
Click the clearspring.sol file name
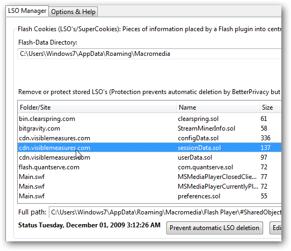(198, 119)
